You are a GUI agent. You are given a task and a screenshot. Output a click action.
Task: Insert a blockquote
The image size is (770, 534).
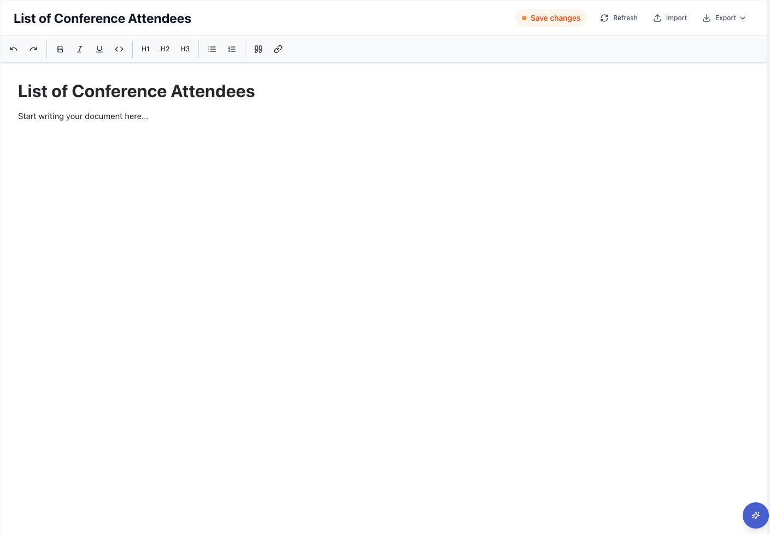258,49
